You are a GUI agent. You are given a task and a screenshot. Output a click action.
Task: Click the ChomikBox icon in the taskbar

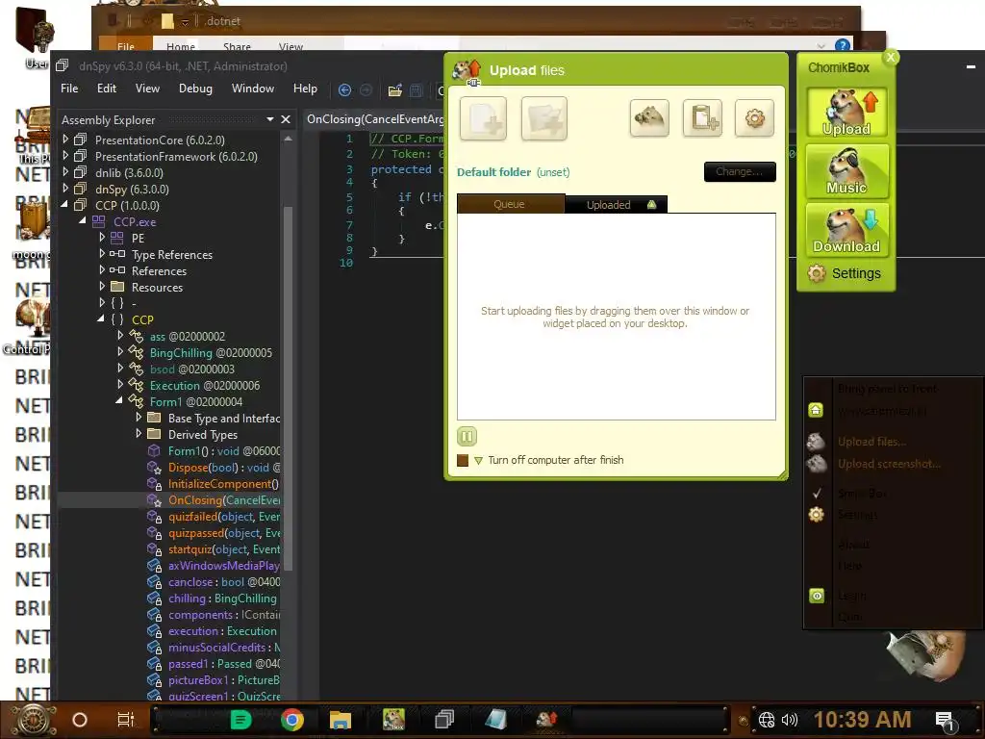coord(393,719)
